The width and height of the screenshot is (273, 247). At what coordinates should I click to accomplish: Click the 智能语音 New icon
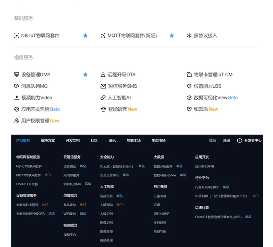click(x=103, y=109)
